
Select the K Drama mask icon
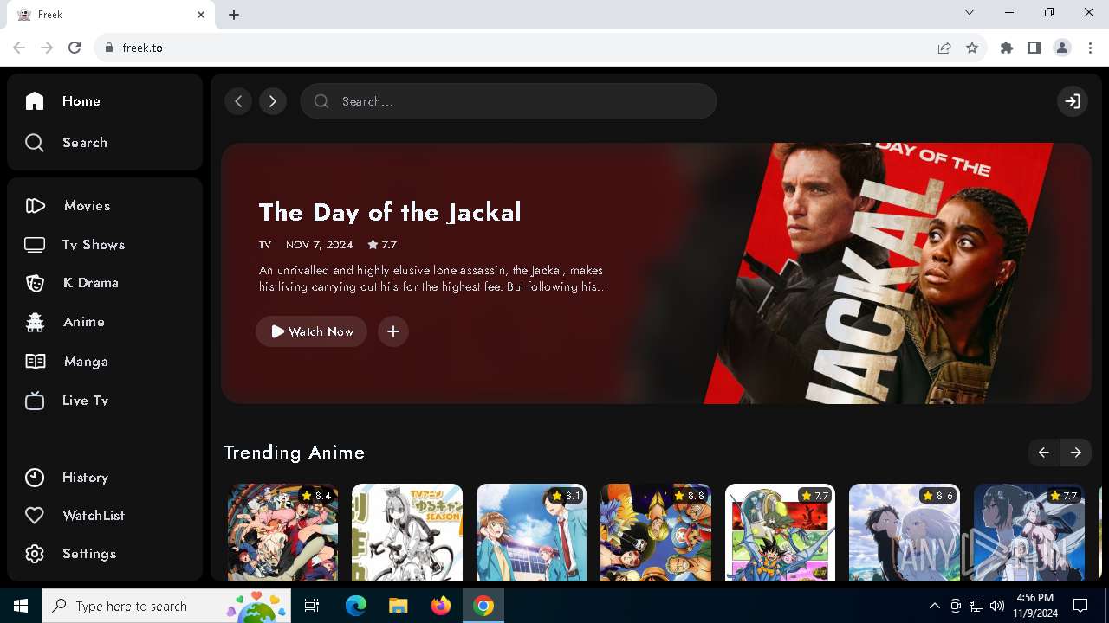coord(35,283)
